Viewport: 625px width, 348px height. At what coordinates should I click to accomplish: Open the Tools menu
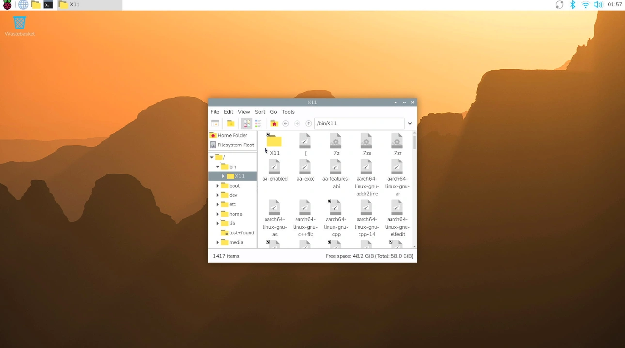(288, 112)
